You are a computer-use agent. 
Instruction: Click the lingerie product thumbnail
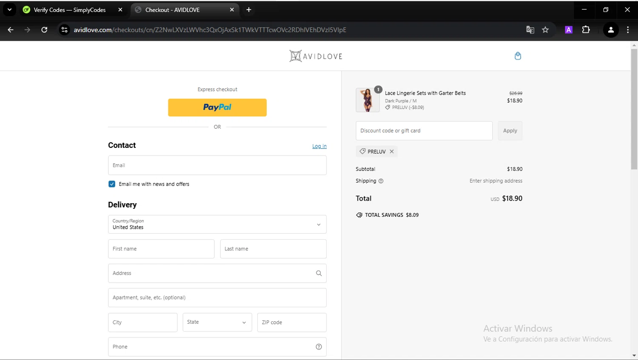(367, 100)
